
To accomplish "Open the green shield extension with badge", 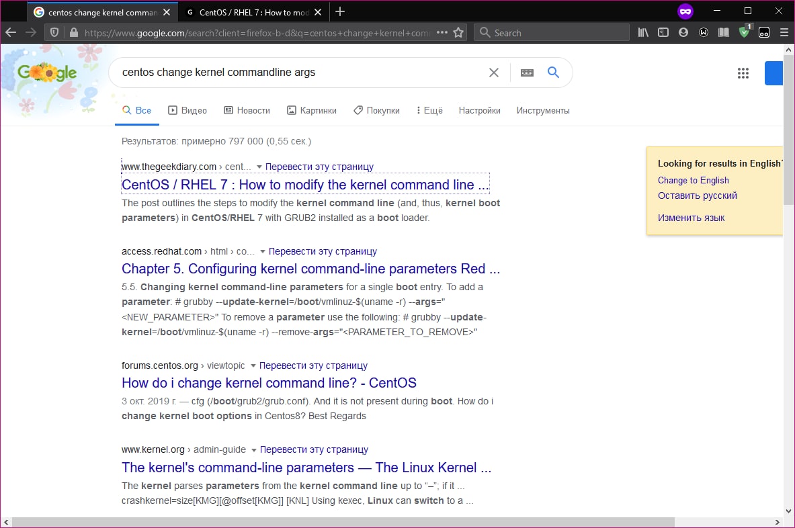I will pyautogui.click(x=745, y=32).
